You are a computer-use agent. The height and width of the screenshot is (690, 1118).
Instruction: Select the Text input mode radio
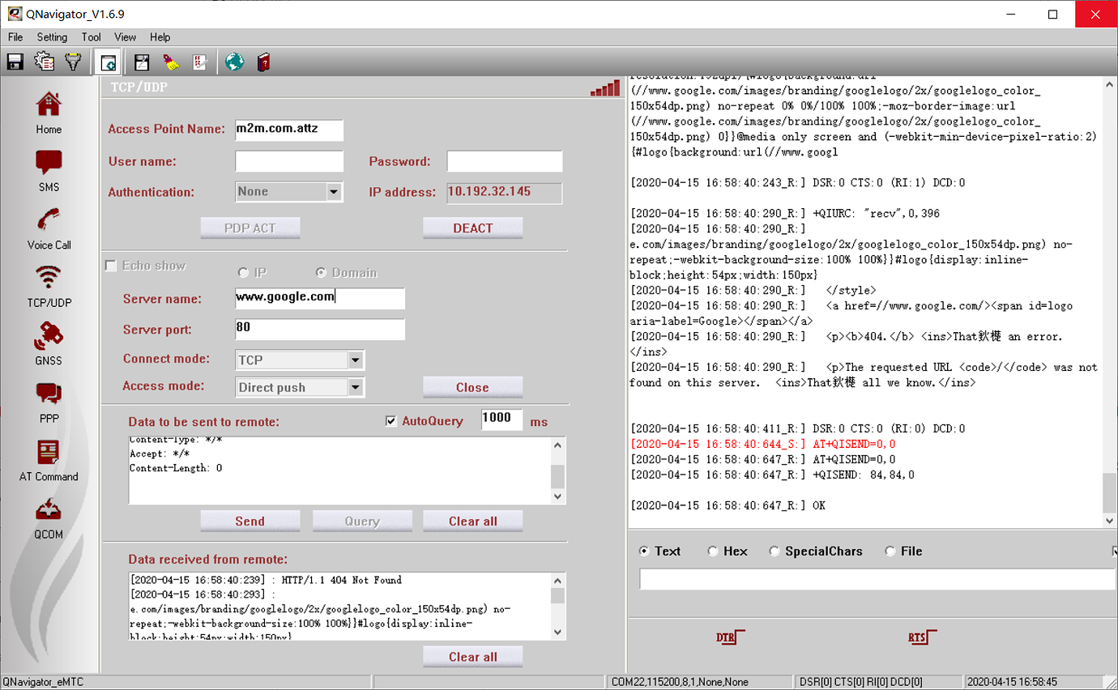tap(644, 551)
